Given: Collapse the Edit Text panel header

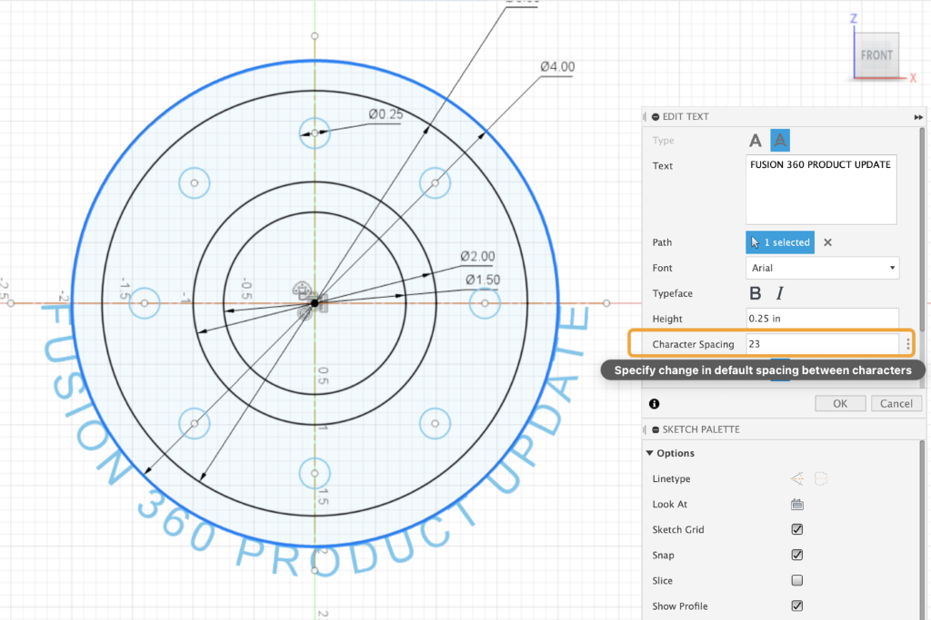Looking at the screenshot, I should 656,117.
